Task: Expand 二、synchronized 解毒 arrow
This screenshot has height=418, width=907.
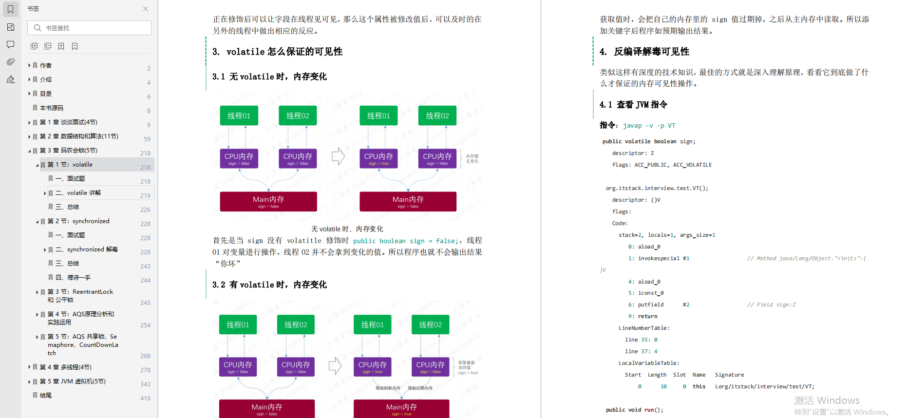Action: tap(45, 249)
